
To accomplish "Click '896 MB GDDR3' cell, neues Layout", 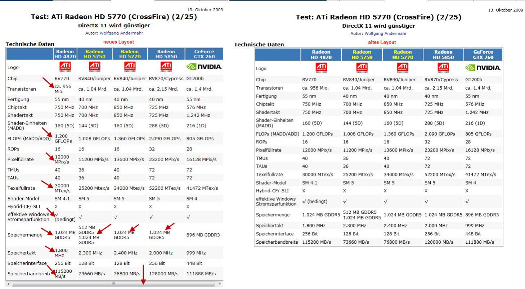I will pyautogui.click(x=203, y=235).
